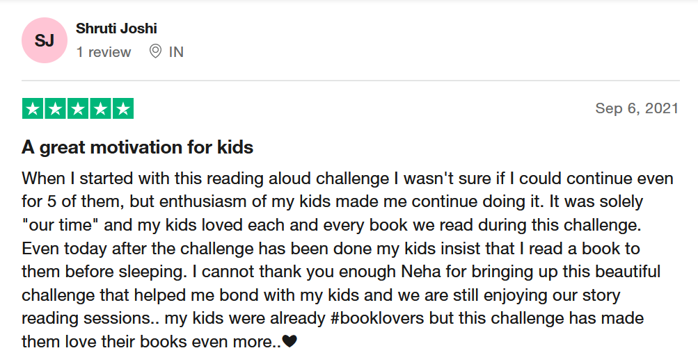Viewport: 698px width, 355px height.
Task: Click the third green rating star
Action: point(78,109)
